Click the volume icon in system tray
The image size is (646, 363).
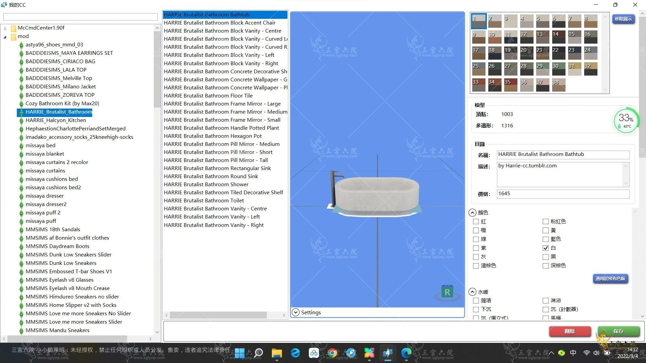tap(596, 353)
